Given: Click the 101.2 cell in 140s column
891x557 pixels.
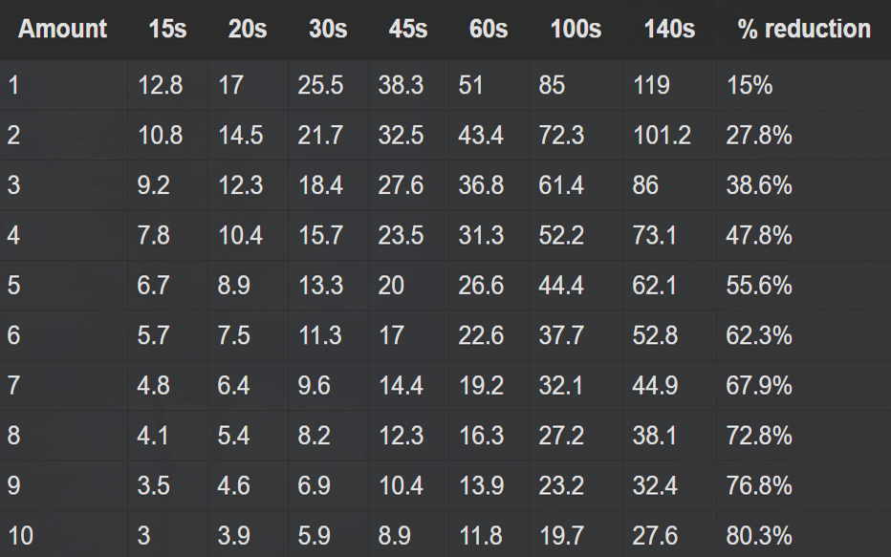Looking at the screenshot, I should [662, 136].
